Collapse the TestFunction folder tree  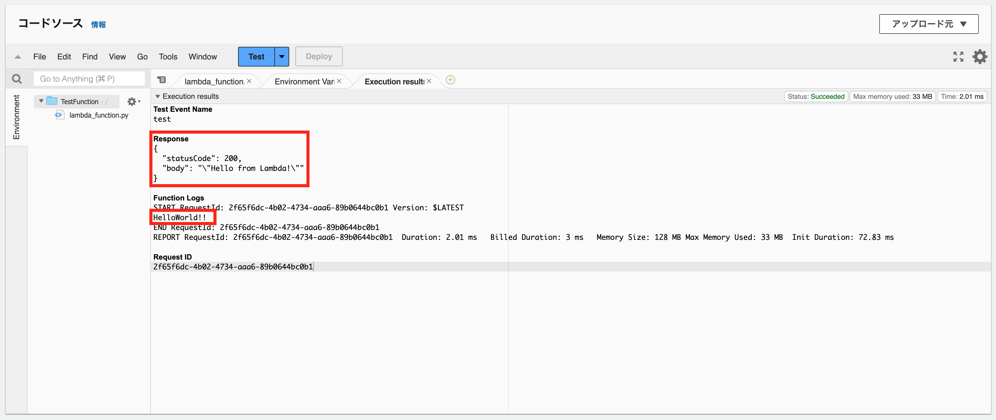41,101
